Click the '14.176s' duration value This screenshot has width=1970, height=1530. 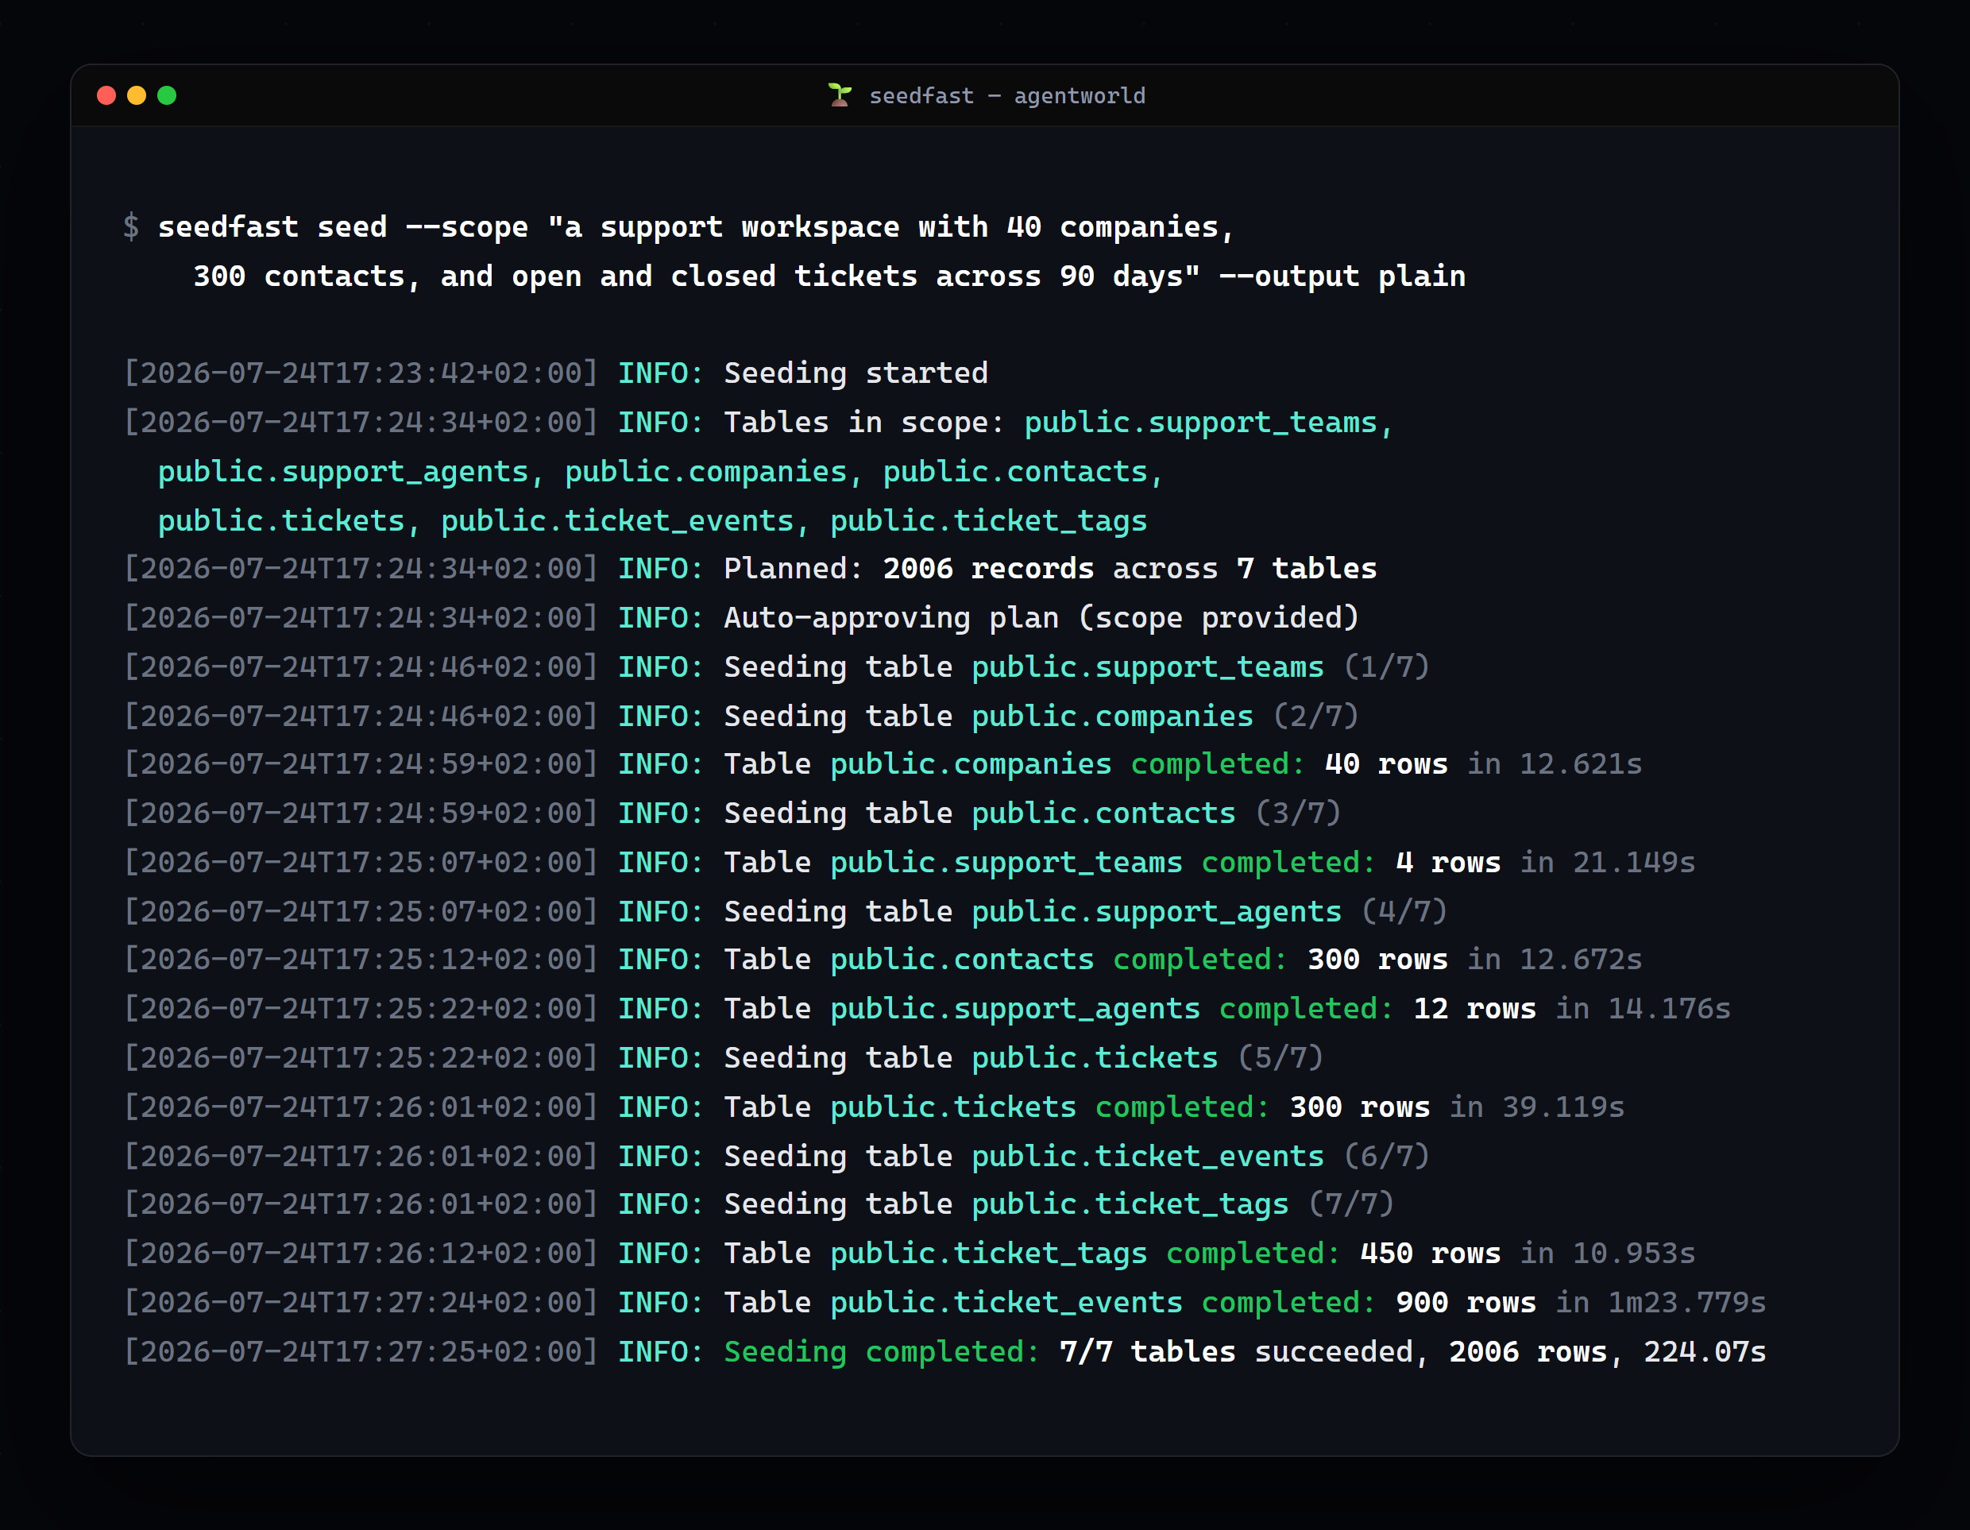coord(1670,1009)
